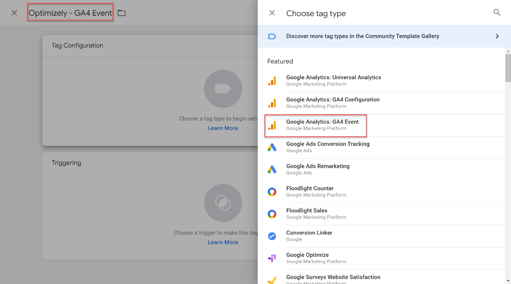Viewport: 511px width, 284px height.
Task: Click scrollbar down arrow in tag list
Action: click(508, 280)
